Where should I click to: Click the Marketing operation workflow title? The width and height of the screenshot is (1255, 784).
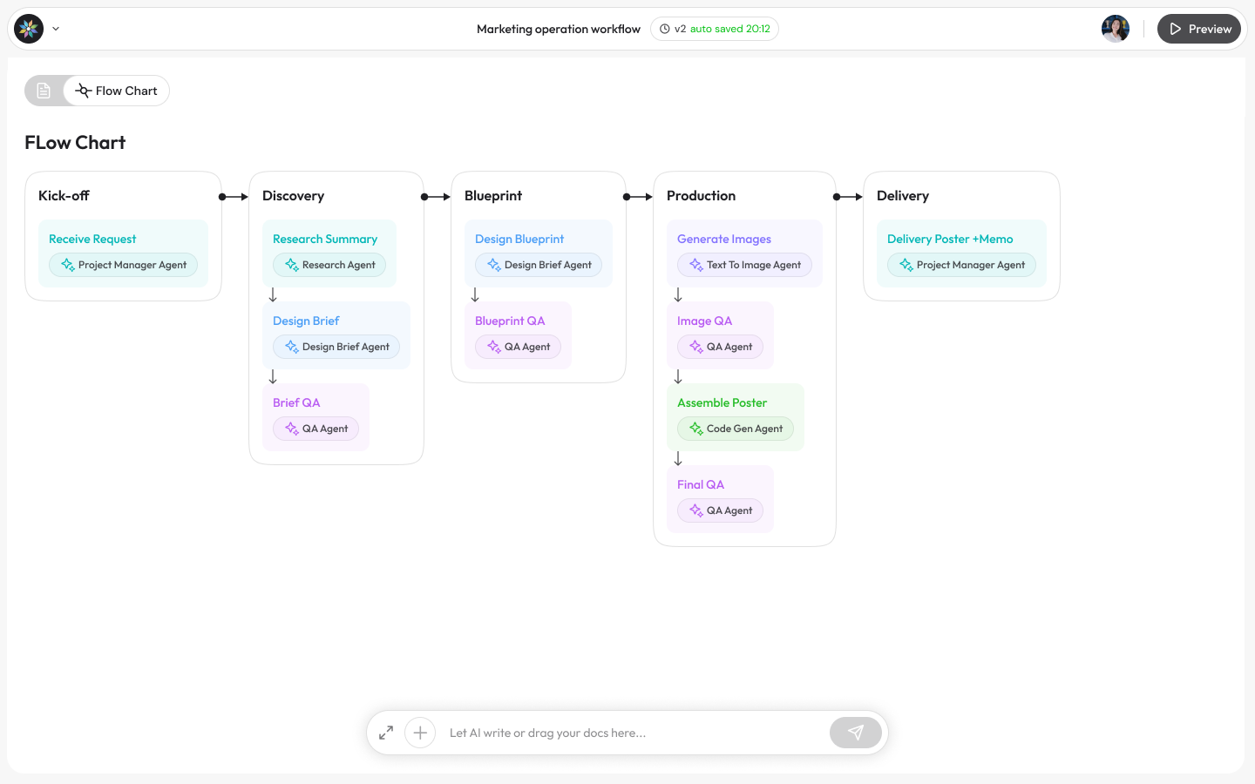pos(558,29)
